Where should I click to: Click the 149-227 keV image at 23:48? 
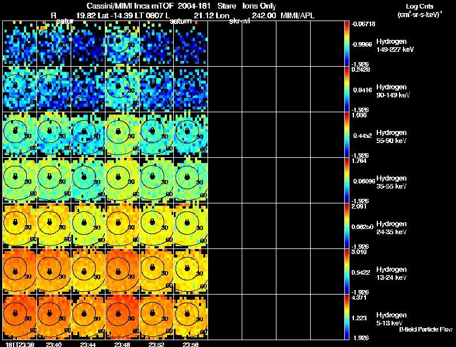coord(123,44)
